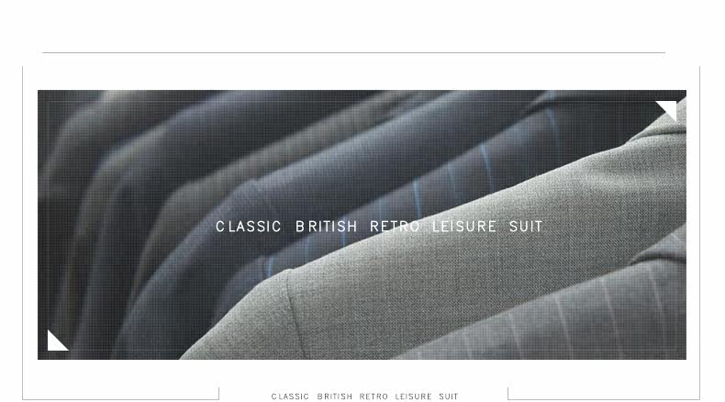Click SUIT in the small footer caption

(449, 396)
